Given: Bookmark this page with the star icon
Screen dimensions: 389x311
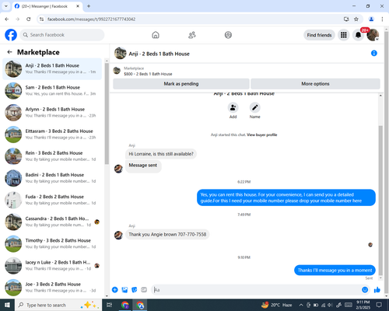Looking at the screenshot, I should coord(356,19).
